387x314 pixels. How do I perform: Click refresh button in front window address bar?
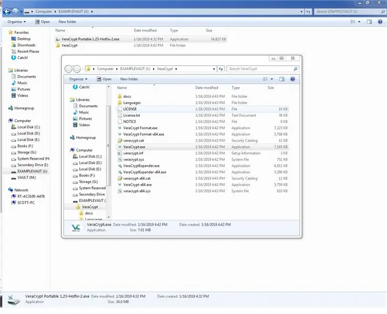pos(221,69)
